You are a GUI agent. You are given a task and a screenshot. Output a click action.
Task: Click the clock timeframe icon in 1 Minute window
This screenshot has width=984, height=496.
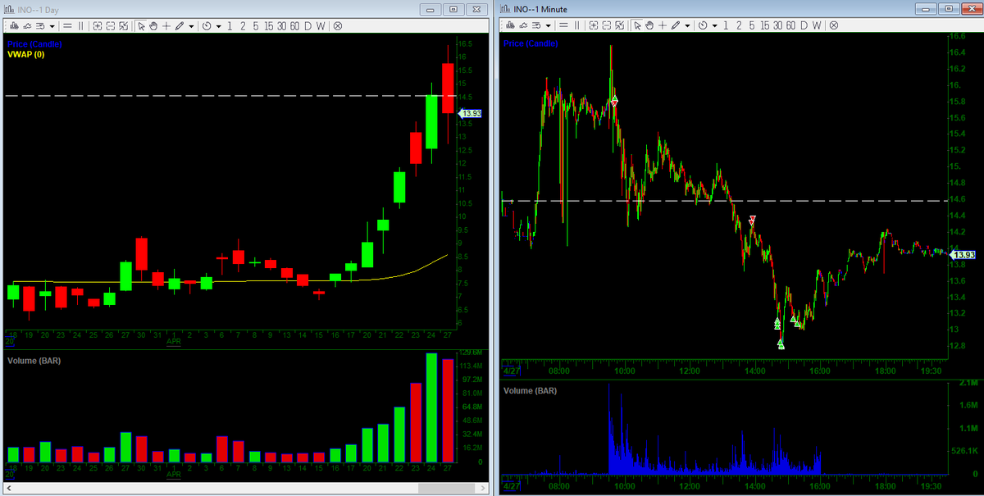coord(703,25)
